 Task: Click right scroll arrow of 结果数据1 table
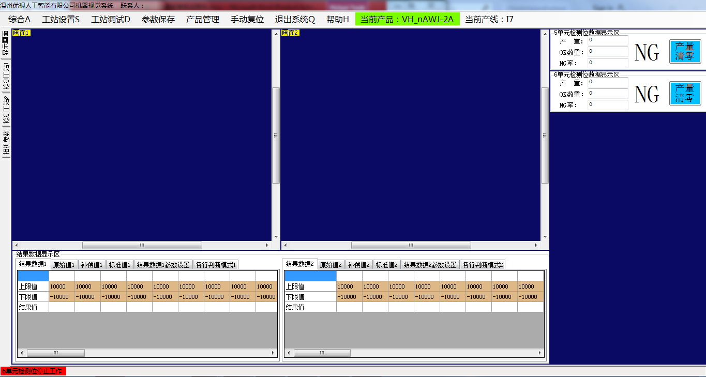coord(273,353)
